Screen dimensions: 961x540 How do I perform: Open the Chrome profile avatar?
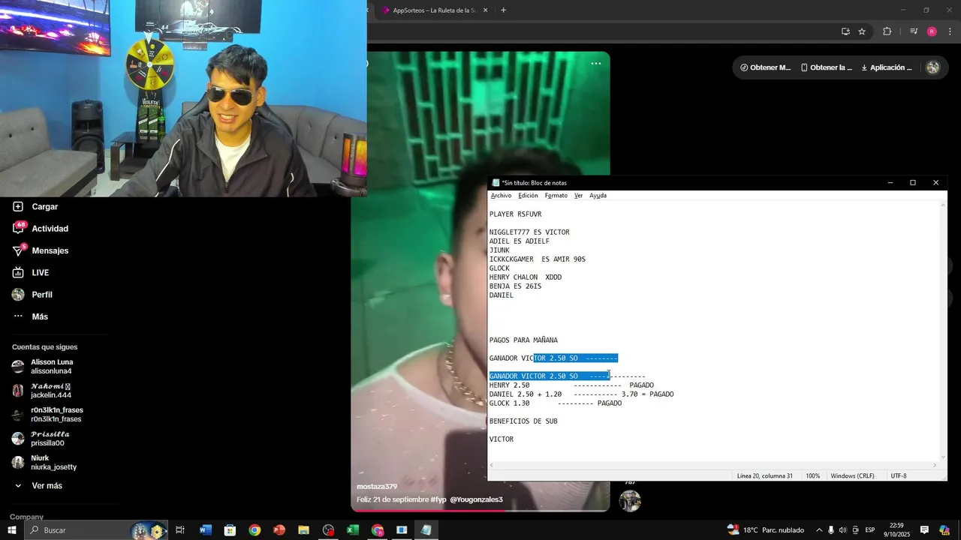[x=932, y=31]
